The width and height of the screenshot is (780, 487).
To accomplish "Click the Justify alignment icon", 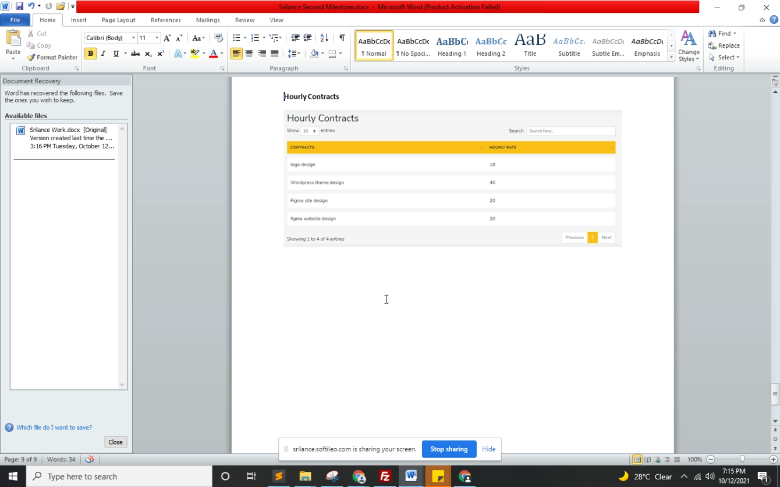I will pos(275,54).
